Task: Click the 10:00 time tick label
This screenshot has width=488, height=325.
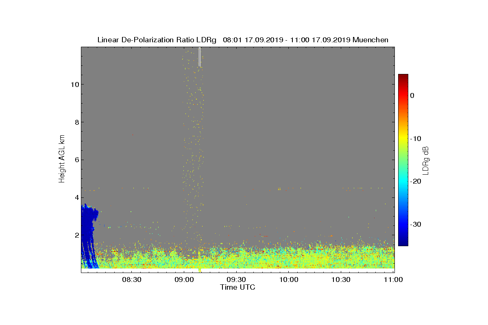Action: (289, 279)
